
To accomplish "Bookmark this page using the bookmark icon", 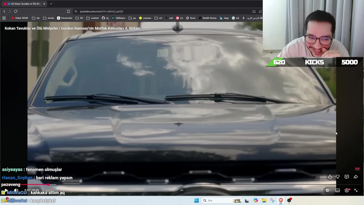I will [x=68, y=11].
